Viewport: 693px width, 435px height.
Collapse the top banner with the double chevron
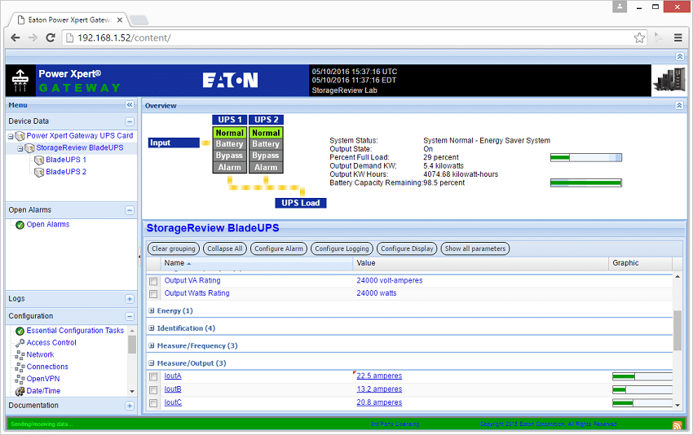[x=680, y=56]
